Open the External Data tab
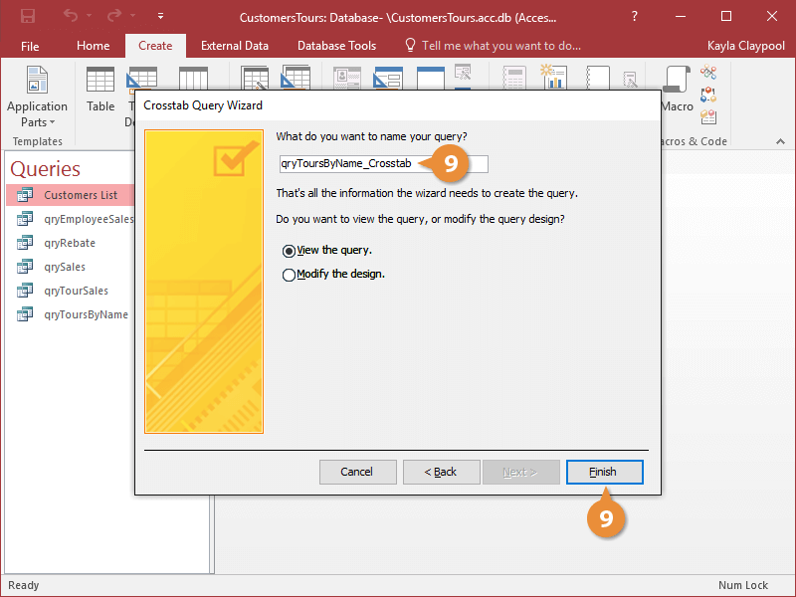The image size is (796, 597). [x=235, y=46]
